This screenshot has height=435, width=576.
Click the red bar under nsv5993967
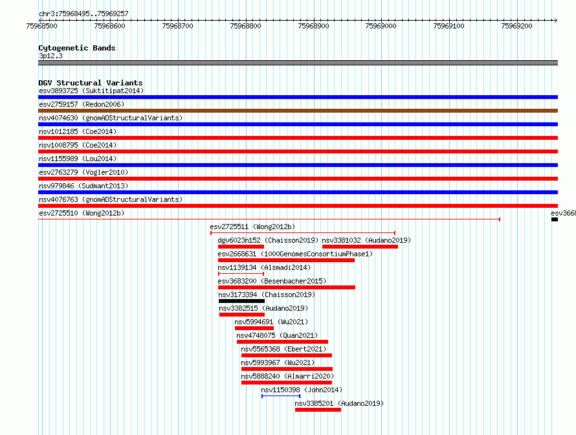point(287,369)
